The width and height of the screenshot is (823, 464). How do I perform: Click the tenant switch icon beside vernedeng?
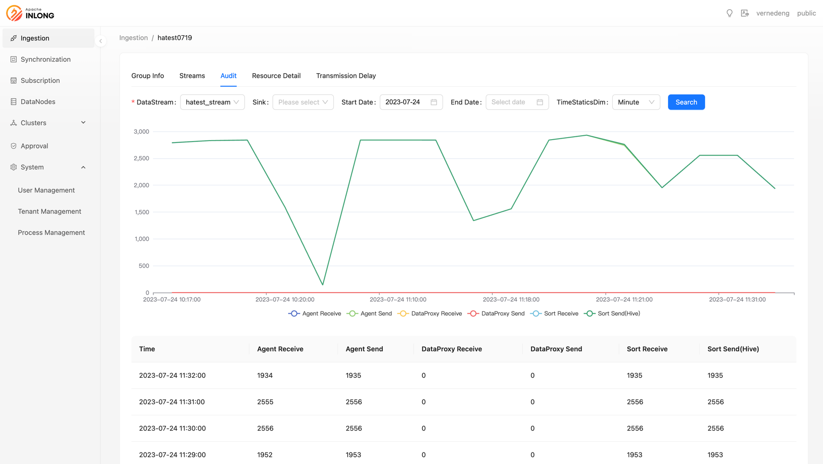pos(745,13)
